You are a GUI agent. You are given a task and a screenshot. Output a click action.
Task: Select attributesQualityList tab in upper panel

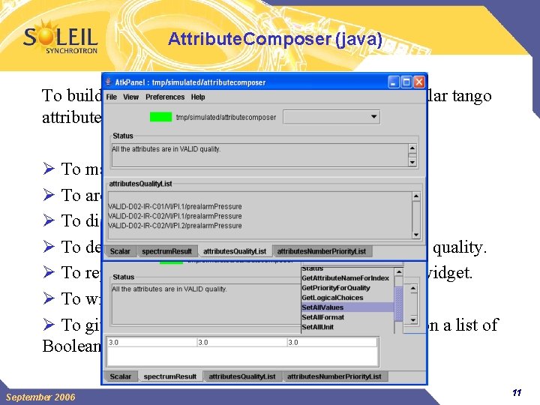coord(235,251)
